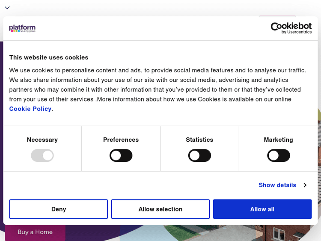
Task: Open the Cookie Policy link
Action: [30, 109]
